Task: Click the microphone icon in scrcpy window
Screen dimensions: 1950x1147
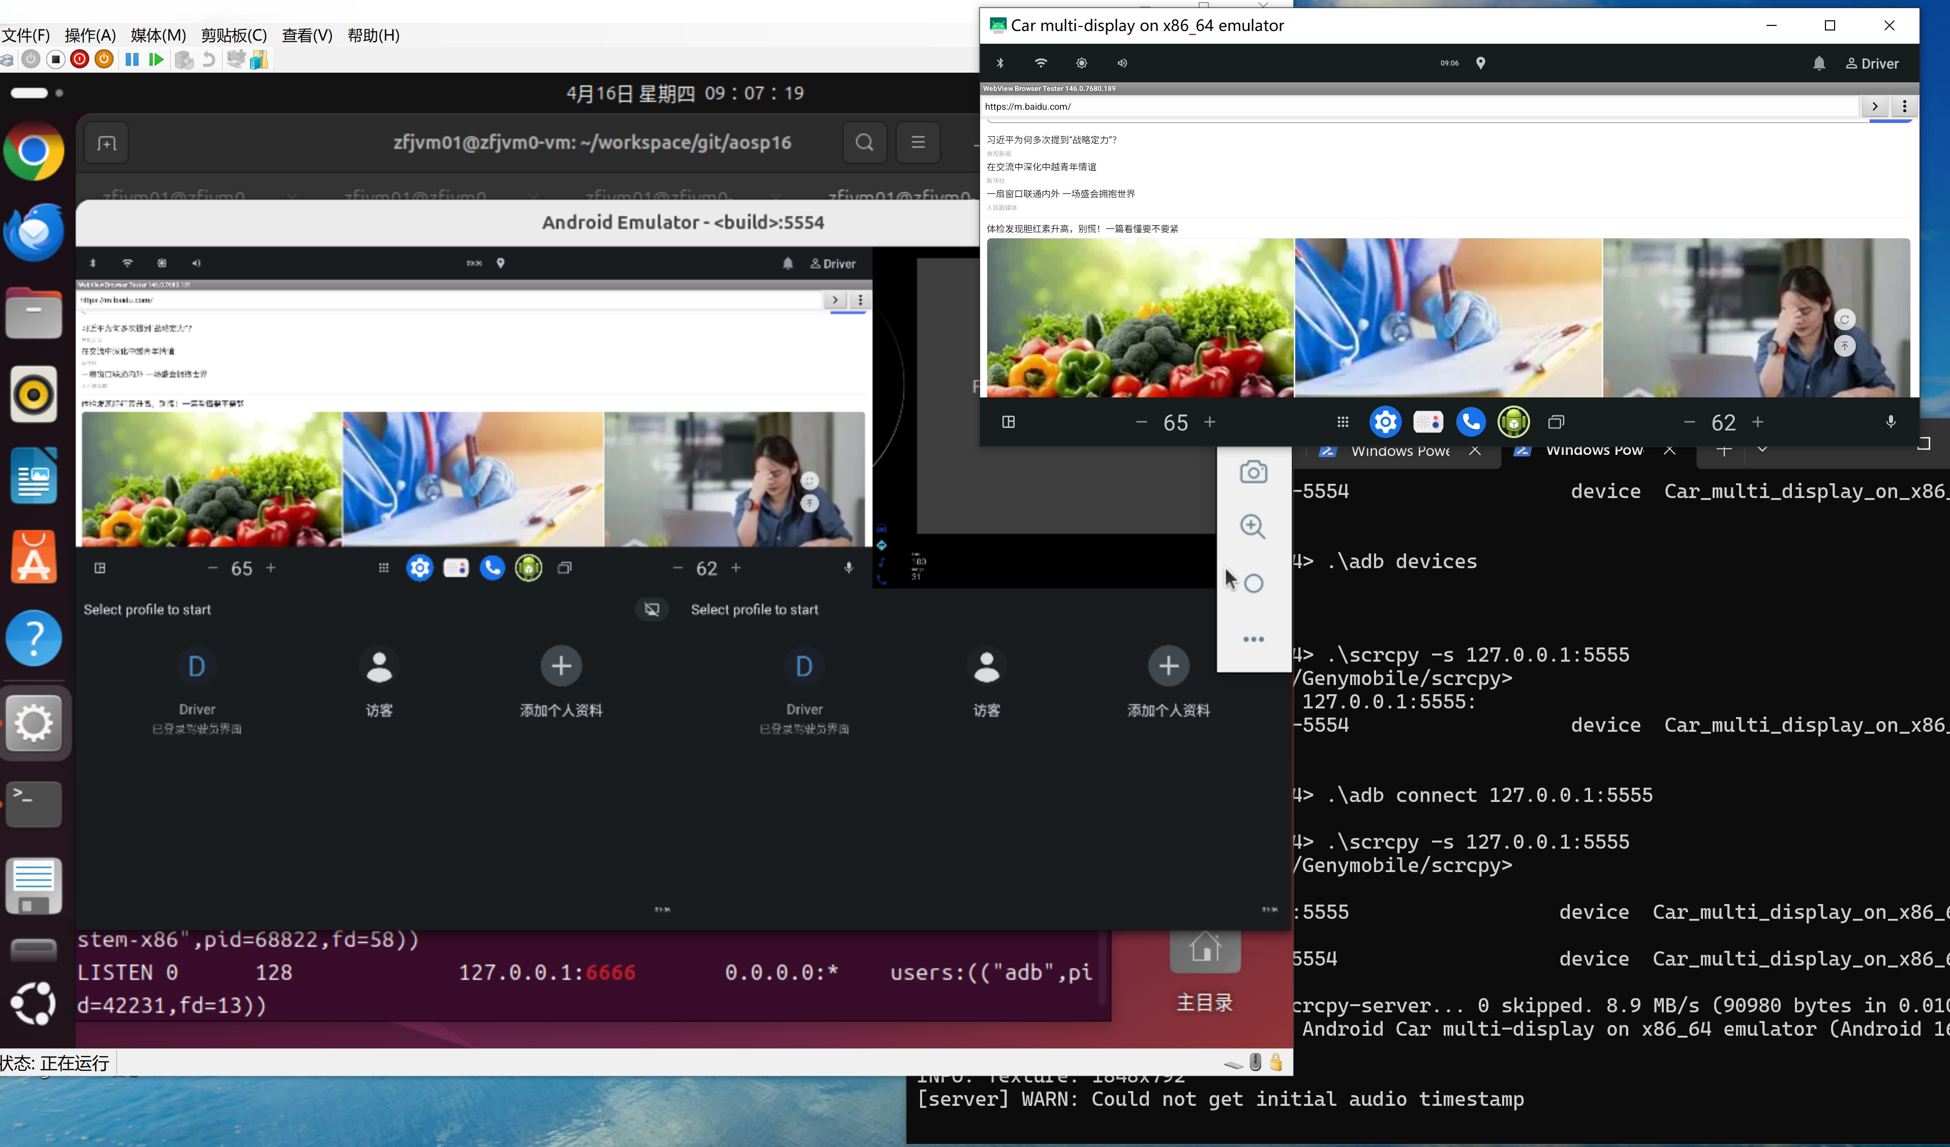Action: point(1891,422)
